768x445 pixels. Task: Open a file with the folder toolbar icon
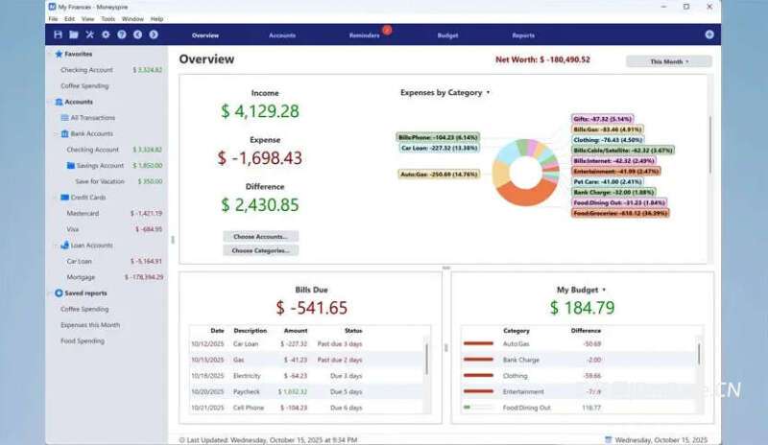74,35
